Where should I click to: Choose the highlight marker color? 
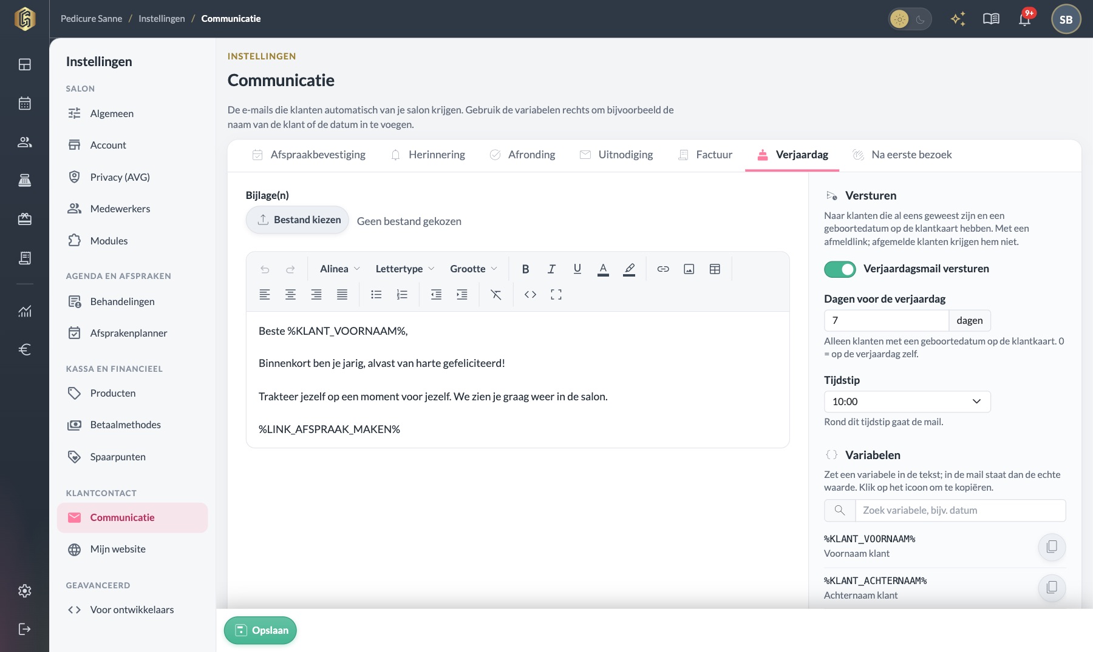(629, 269)
